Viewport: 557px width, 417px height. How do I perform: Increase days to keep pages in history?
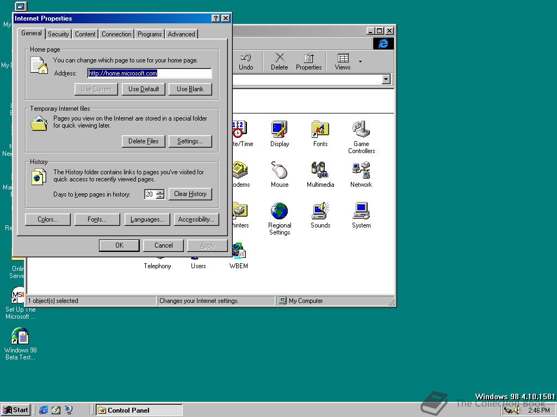[160, 192]
